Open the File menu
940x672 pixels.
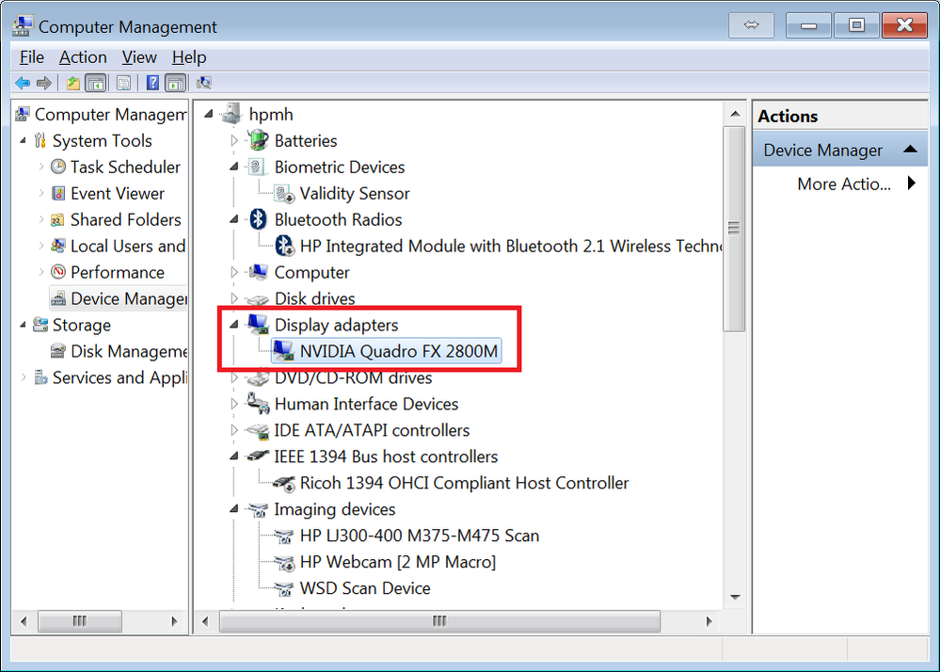coord(32,57)
